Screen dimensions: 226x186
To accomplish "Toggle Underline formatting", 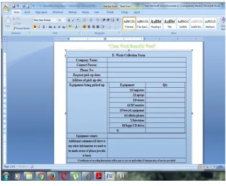I will 43,27.
